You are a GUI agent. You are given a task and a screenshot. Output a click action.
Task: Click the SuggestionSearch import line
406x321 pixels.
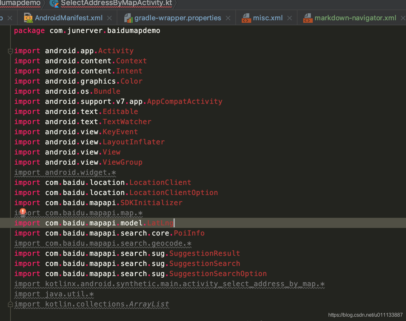click(127, 264)
